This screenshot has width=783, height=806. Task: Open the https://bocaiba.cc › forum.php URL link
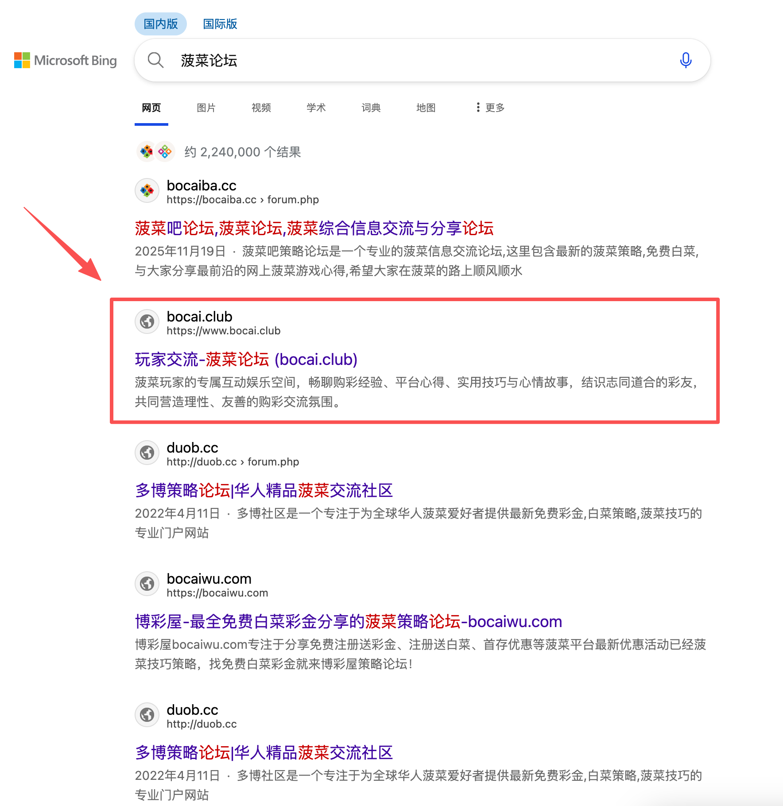(242, 200)
